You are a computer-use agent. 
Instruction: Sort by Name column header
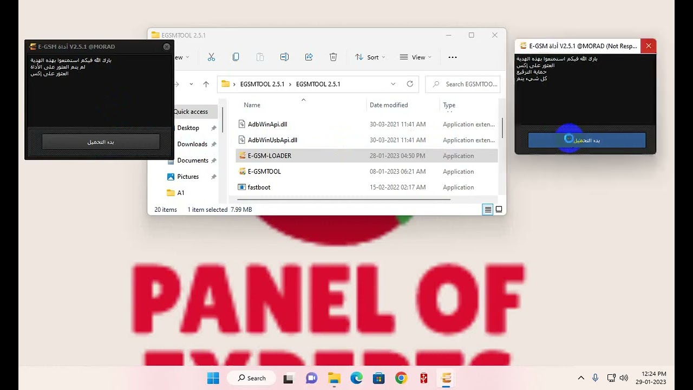pos(252,105)
